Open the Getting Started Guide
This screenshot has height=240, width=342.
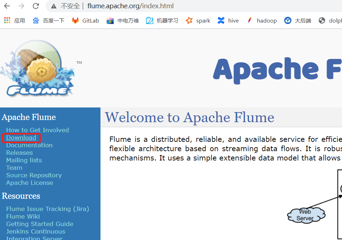(x=39, y=224)
